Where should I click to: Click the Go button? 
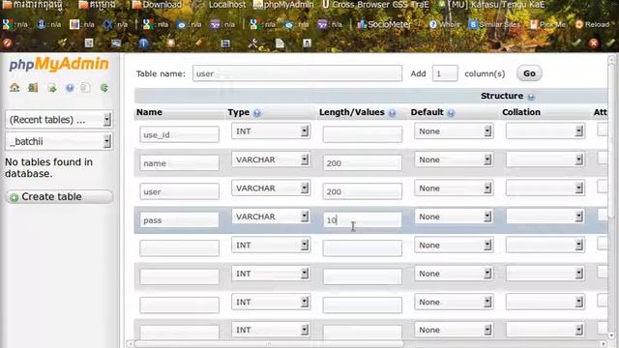[529, 73]
